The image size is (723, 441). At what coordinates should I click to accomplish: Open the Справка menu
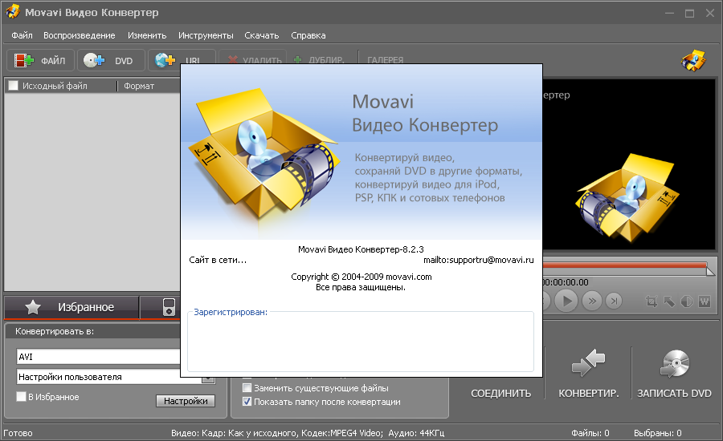tap(308, 35)
